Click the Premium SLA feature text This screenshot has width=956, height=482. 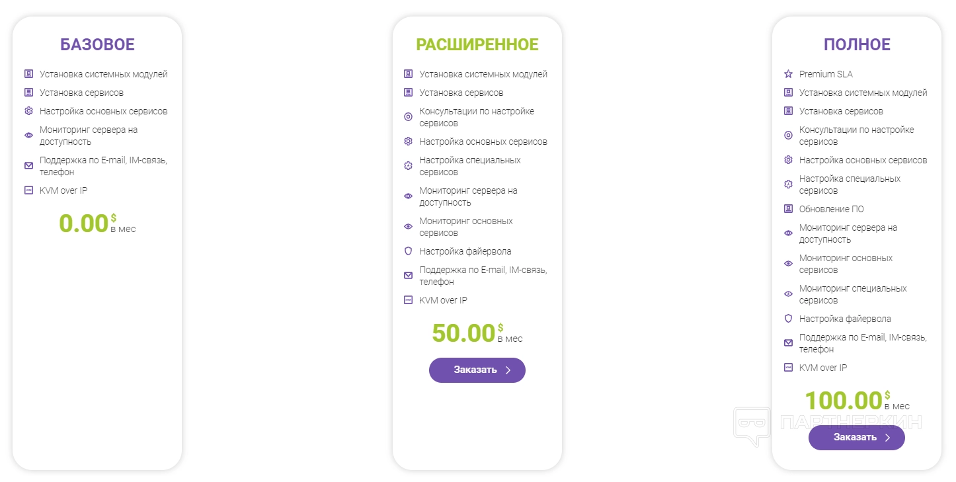(826, 74)
